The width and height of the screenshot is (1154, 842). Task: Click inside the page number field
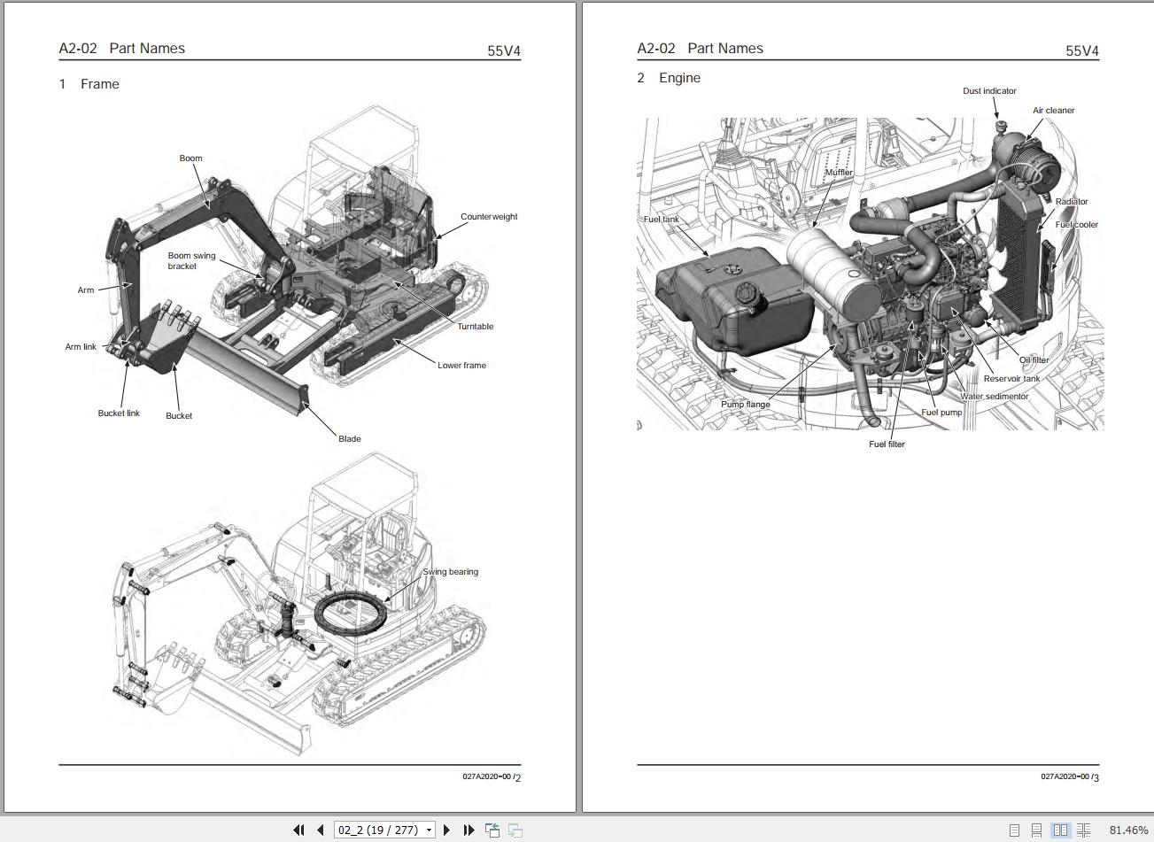click(376, 830)
